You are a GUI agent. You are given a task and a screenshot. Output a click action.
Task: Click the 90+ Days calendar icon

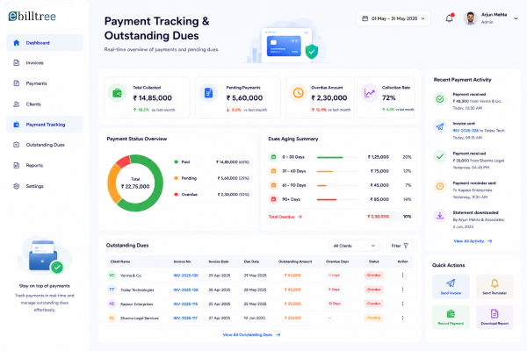(x=273, y=199)
